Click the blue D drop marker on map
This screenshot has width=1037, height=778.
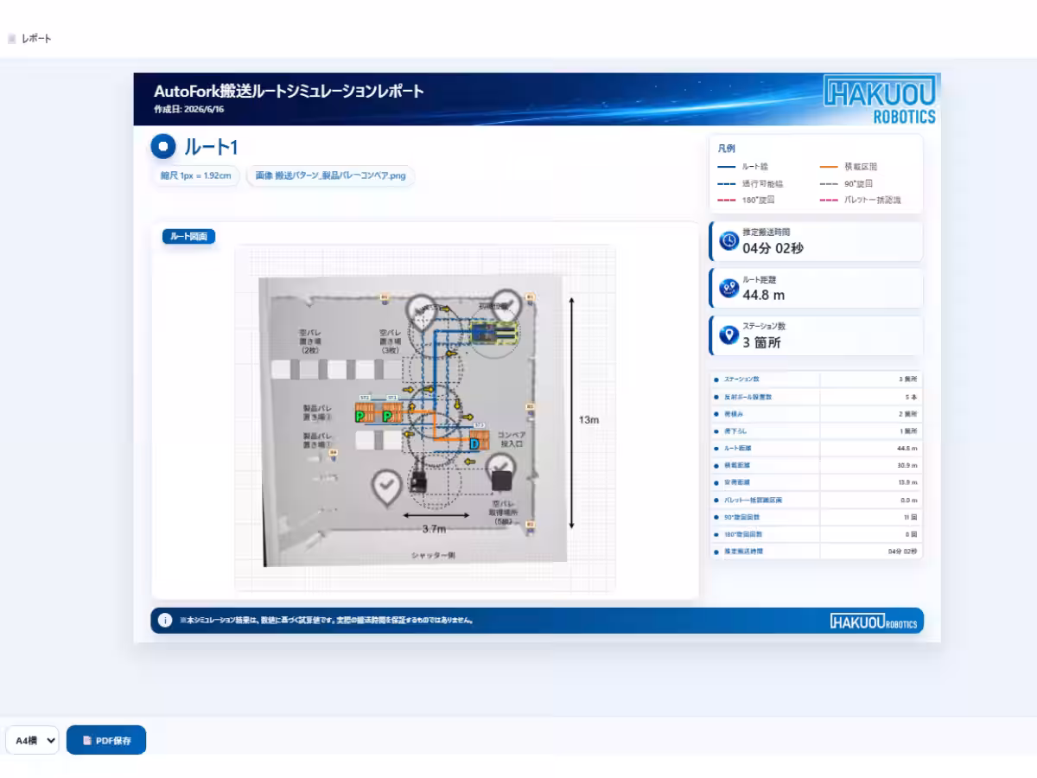click(474, 443)
